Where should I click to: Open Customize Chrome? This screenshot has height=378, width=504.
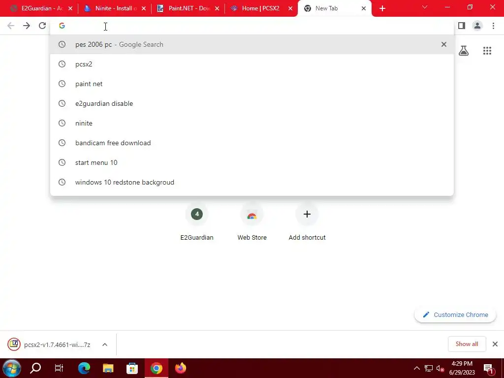click(x=455, y=315)
